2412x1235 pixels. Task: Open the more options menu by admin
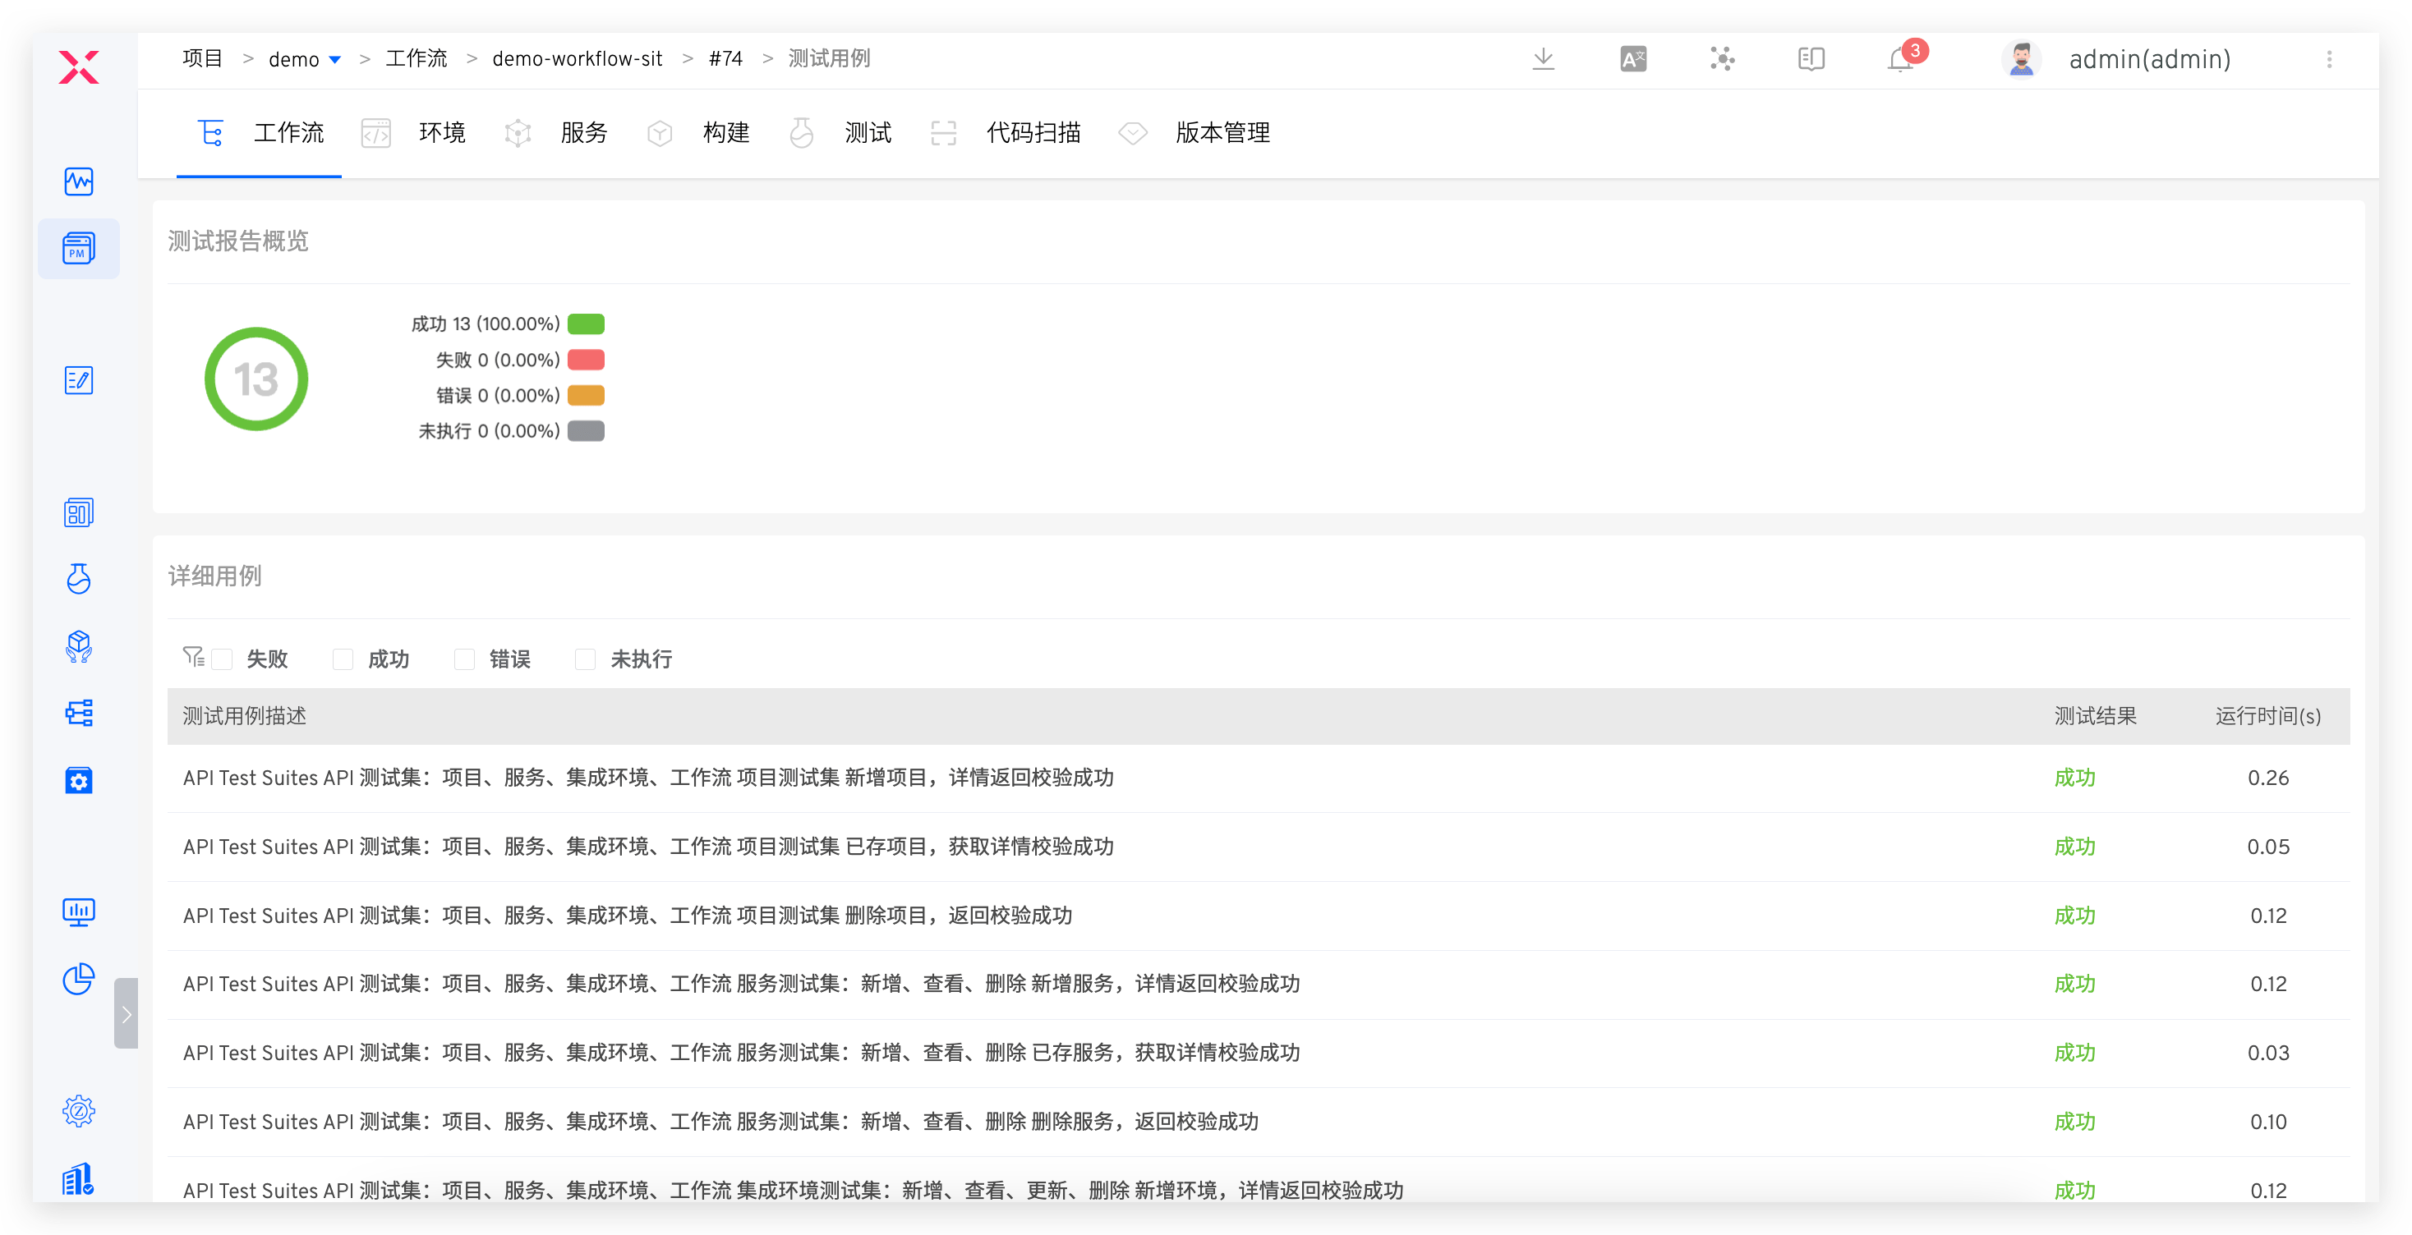(2329, 60)
